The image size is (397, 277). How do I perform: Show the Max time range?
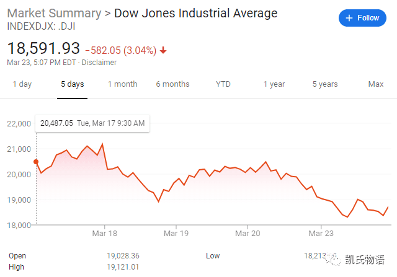pyautogui.click(x=376, y=84)
